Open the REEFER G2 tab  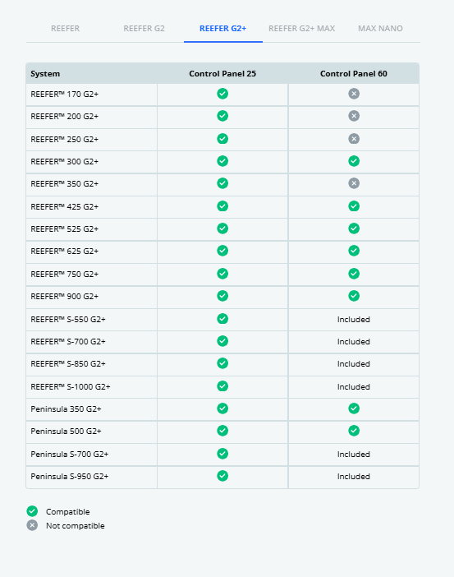tap(144, 28)
